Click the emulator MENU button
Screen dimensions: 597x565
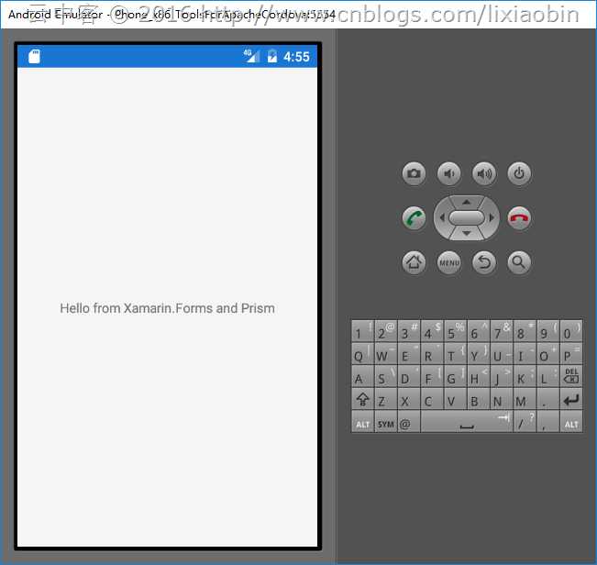click(448, 262)
